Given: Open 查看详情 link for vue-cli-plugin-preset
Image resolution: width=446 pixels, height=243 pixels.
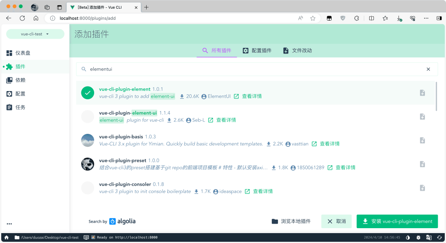Looking at the screenshot, I should (342, 168).
